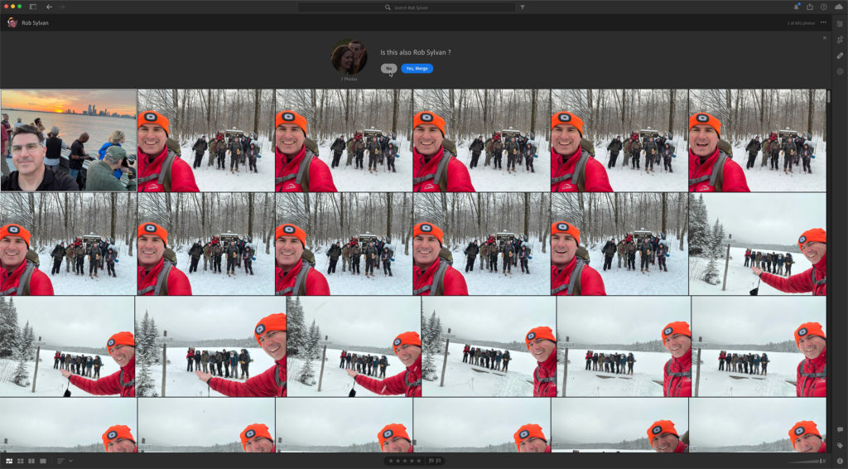The image size is (848, 469).
Task: Expand the sort options chevron
Action: tap(71, 461)
